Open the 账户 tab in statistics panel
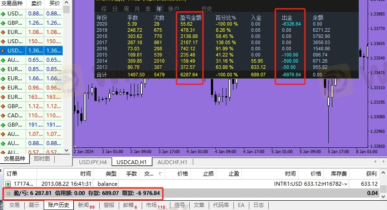The width and height of the screenshot is (387, 210). [x=173, y=9]
